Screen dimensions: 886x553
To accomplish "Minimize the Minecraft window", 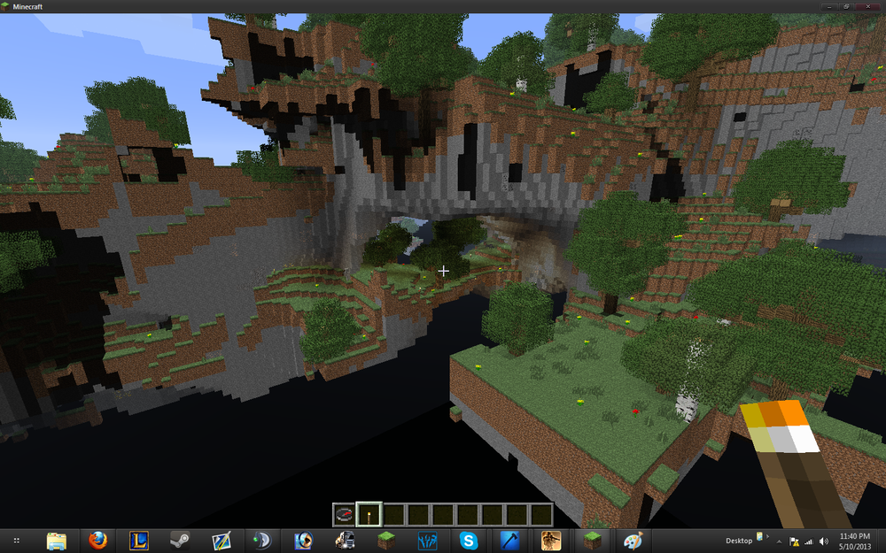I will (x=829, y=7).
